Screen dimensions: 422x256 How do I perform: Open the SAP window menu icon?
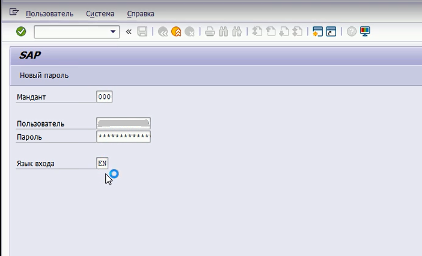[x=14, y=13]
